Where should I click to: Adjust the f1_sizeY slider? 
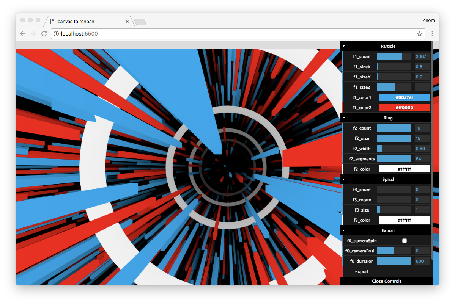(x=394, y=77)
